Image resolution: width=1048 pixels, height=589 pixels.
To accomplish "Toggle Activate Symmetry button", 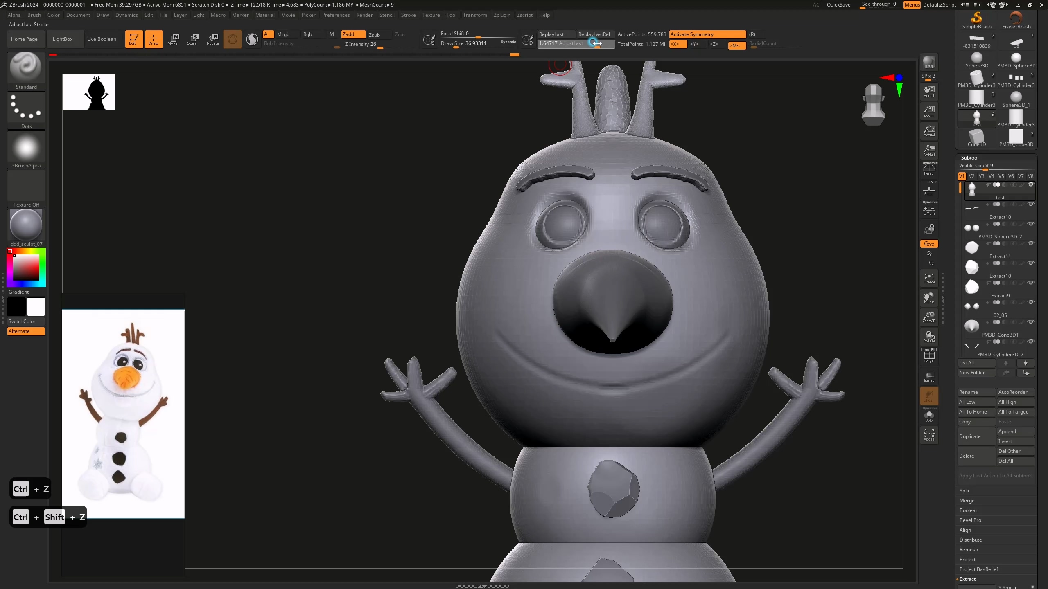I will click(x=707, y=34).
